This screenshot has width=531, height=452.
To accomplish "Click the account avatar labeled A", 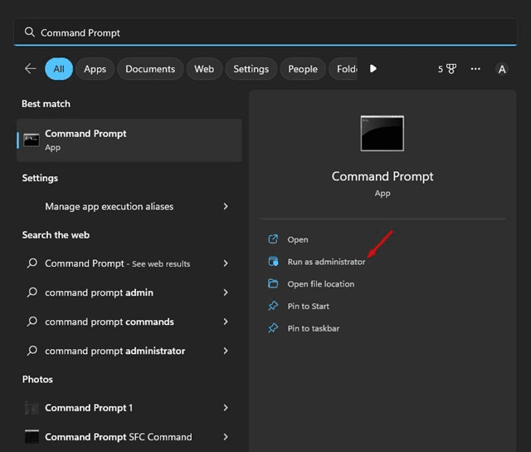I will point(502,69).
